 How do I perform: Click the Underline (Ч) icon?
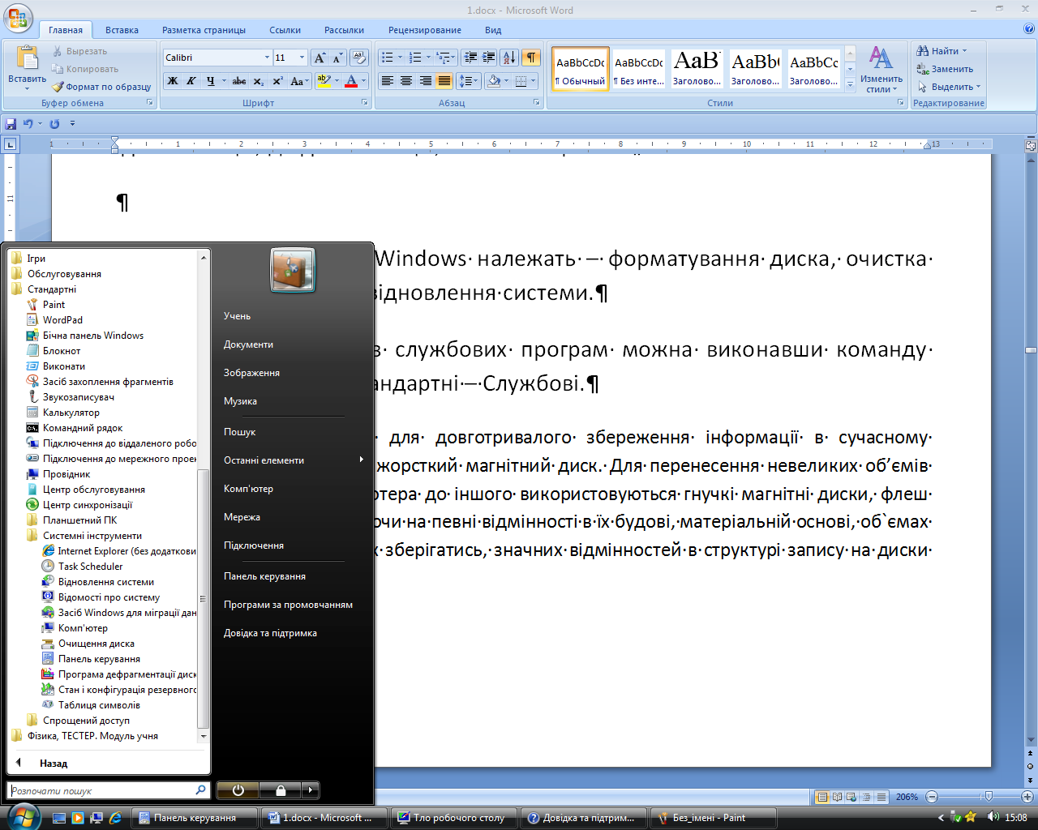tap(211, 81)
